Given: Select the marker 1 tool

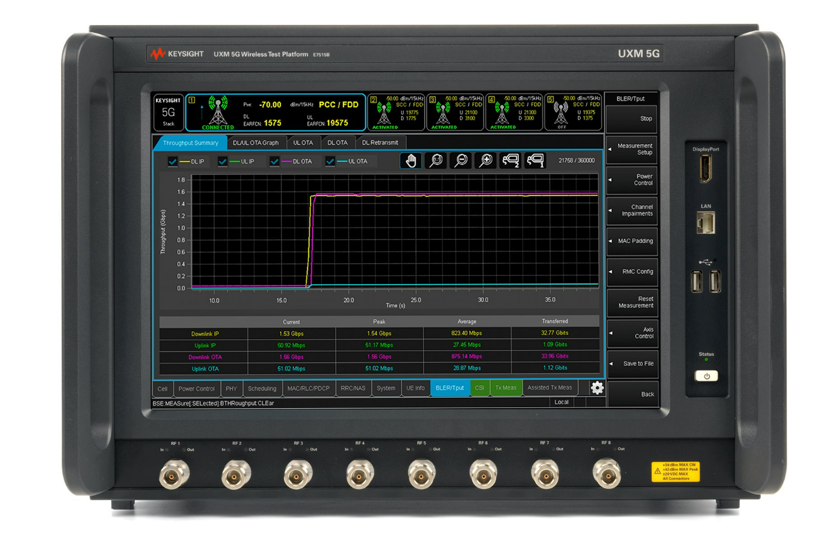Looking at the screenshot, I should 535,160.
